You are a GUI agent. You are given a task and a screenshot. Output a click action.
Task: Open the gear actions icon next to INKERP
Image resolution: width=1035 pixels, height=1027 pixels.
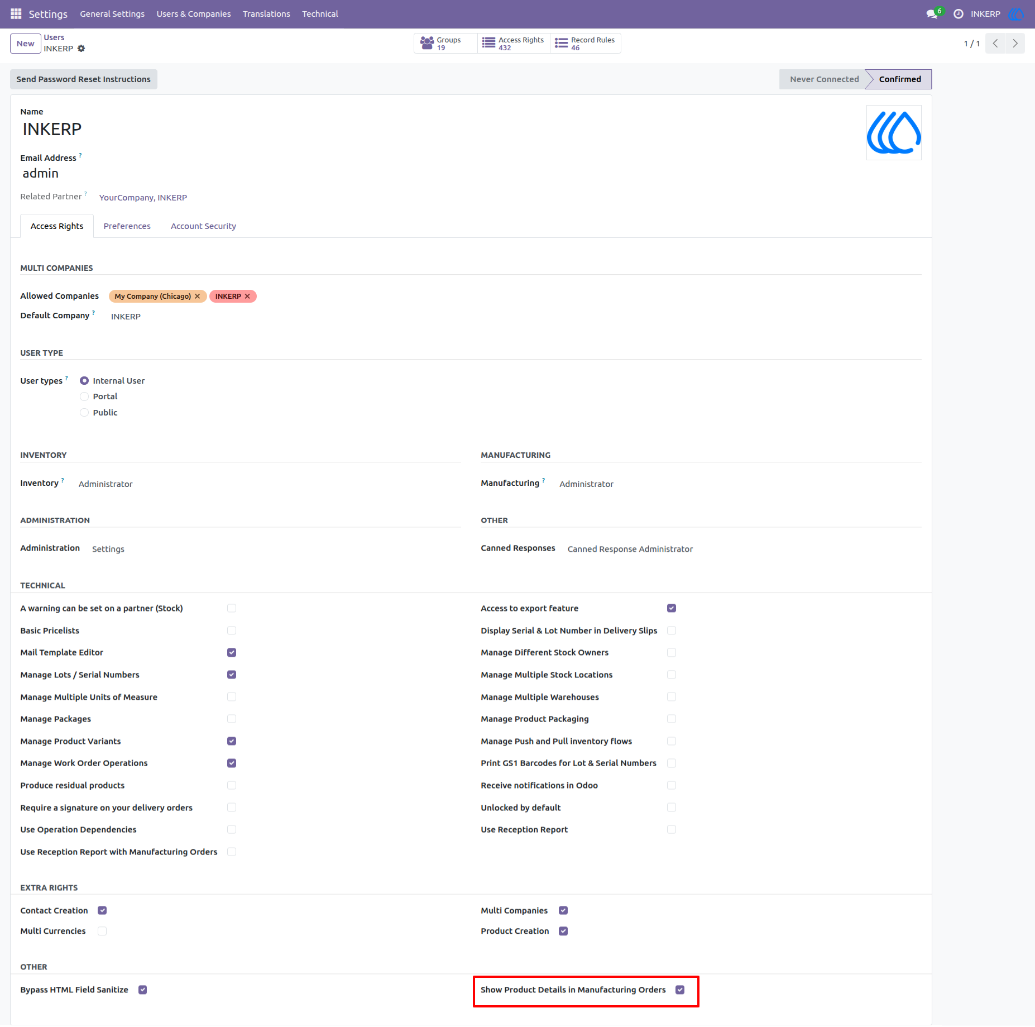[81, 49]
